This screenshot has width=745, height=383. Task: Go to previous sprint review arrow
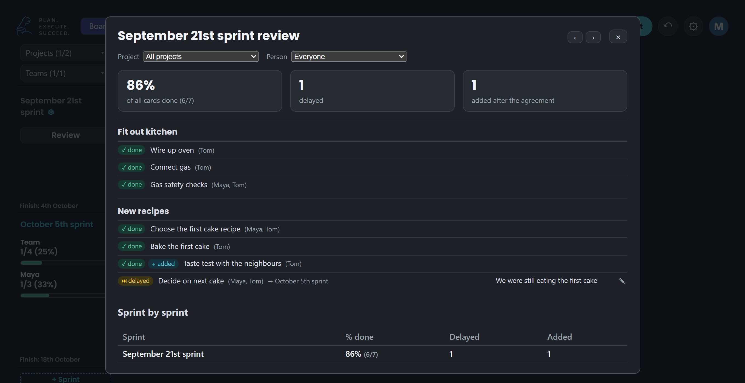click(x=575, y=37)
